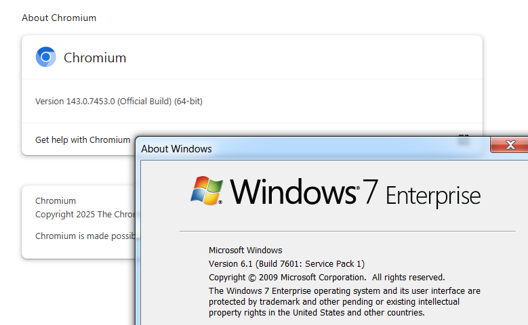The height and width of the screenshot is (325, 528).
Task: Click the Microsoft Windows label
Action: pyautogui.click(x=245, y=251)
